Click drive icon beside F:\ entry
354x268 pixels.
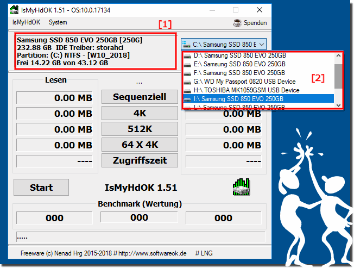tap(187, 73)
